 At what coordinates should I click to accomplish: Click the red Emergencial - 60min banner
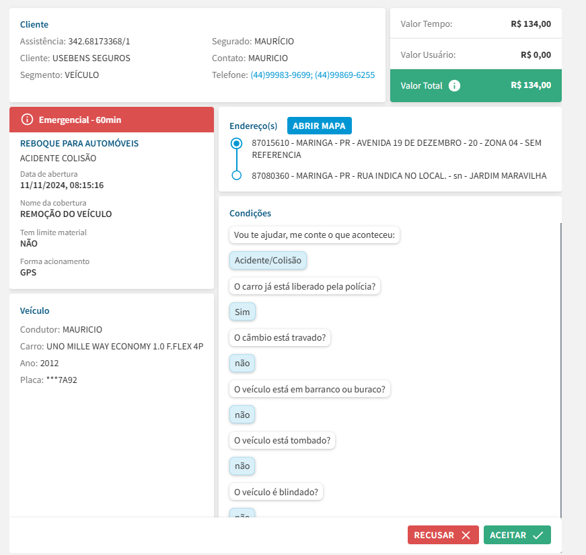[112, 120]
